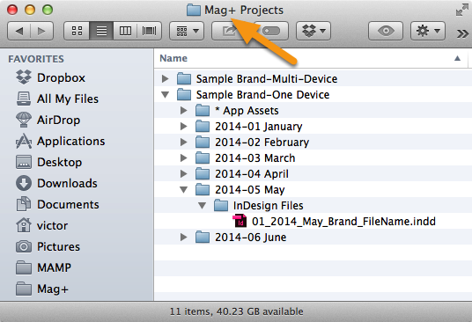
Task: Click the Quick Look eye button
Action: (386, 31)
